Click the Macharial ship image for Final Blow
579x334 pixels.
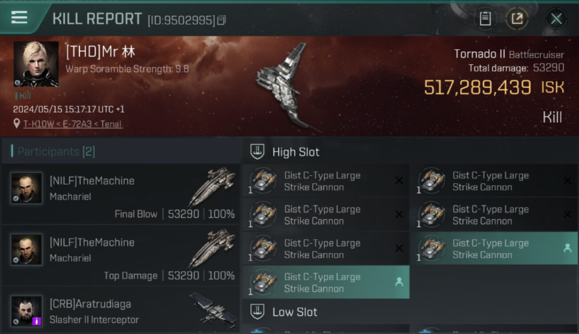coord(212,186)
